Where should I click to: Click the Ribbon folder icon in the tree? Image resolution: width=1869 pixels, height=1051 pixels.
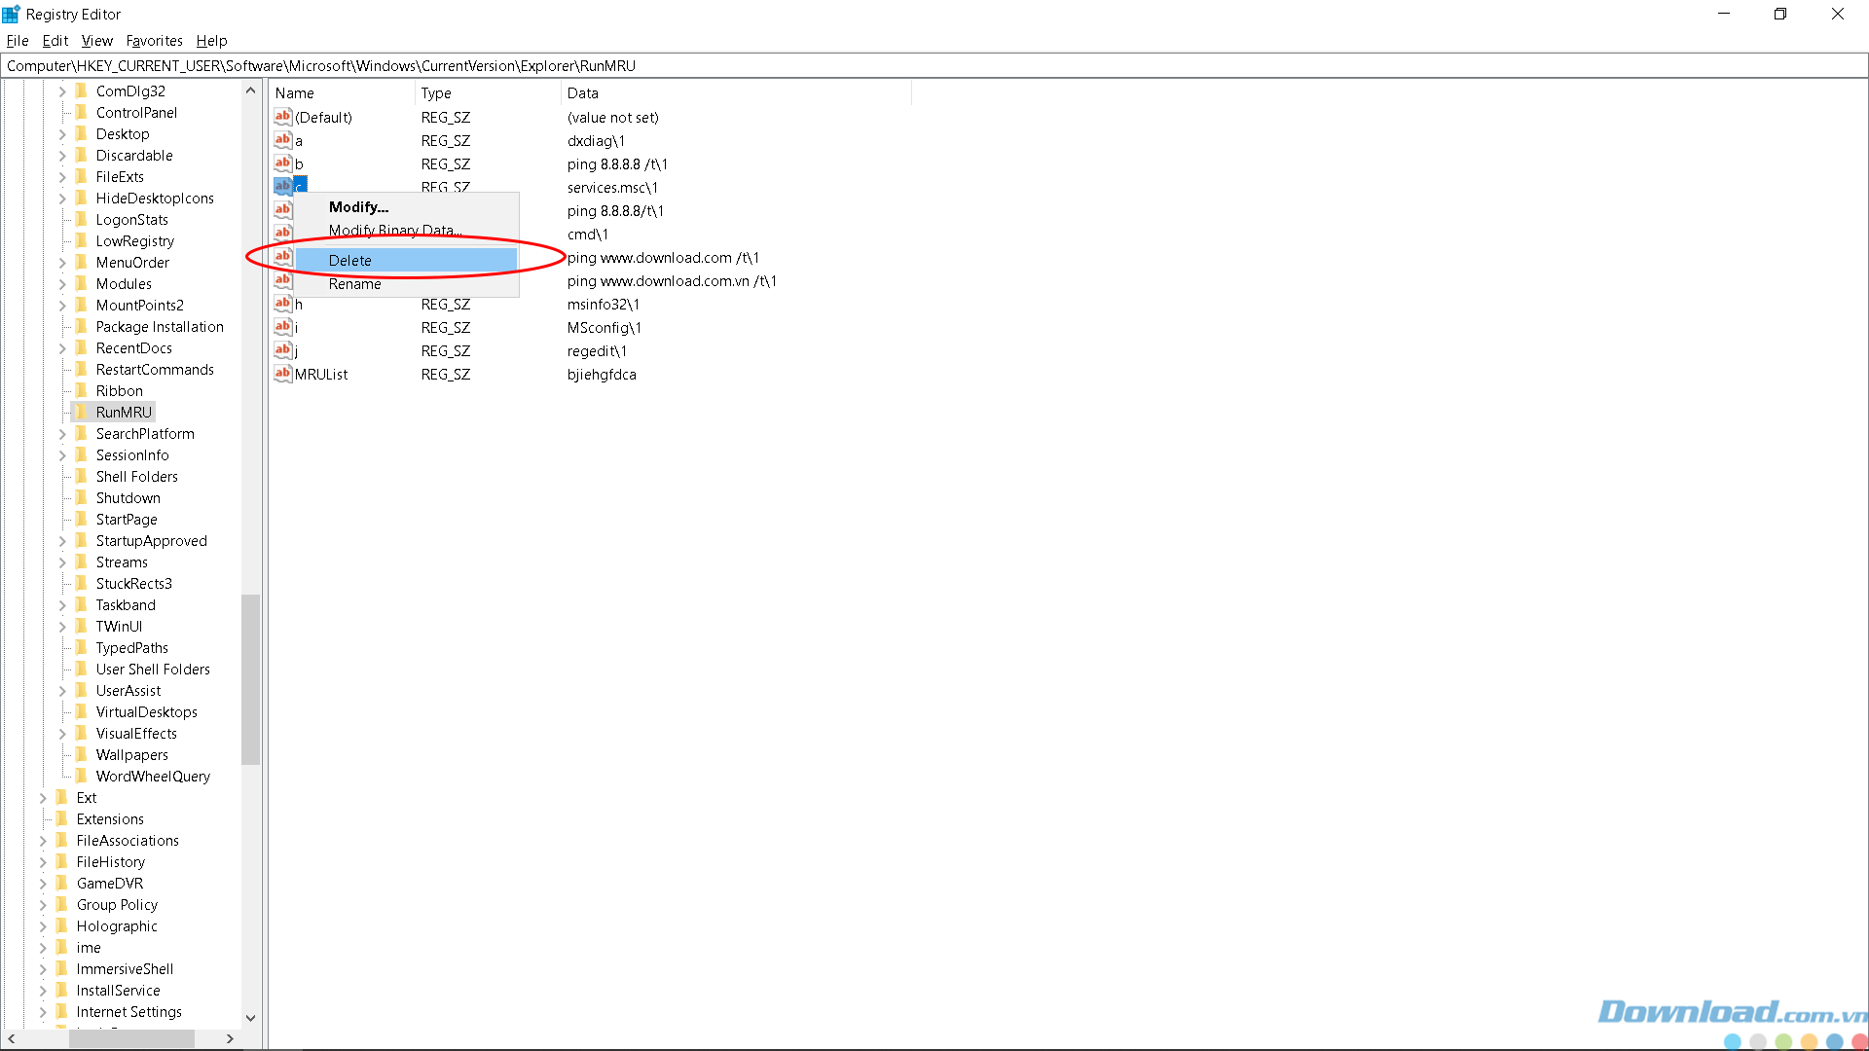(82, 390)
